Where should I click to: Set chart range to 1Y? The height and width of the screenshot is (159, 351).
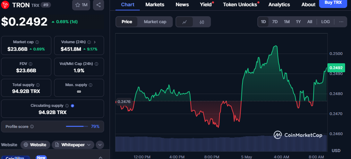[x=298, y=22]
